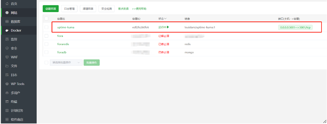
Task: Open the >>使用帮助 link
Action: pos(139,9)
